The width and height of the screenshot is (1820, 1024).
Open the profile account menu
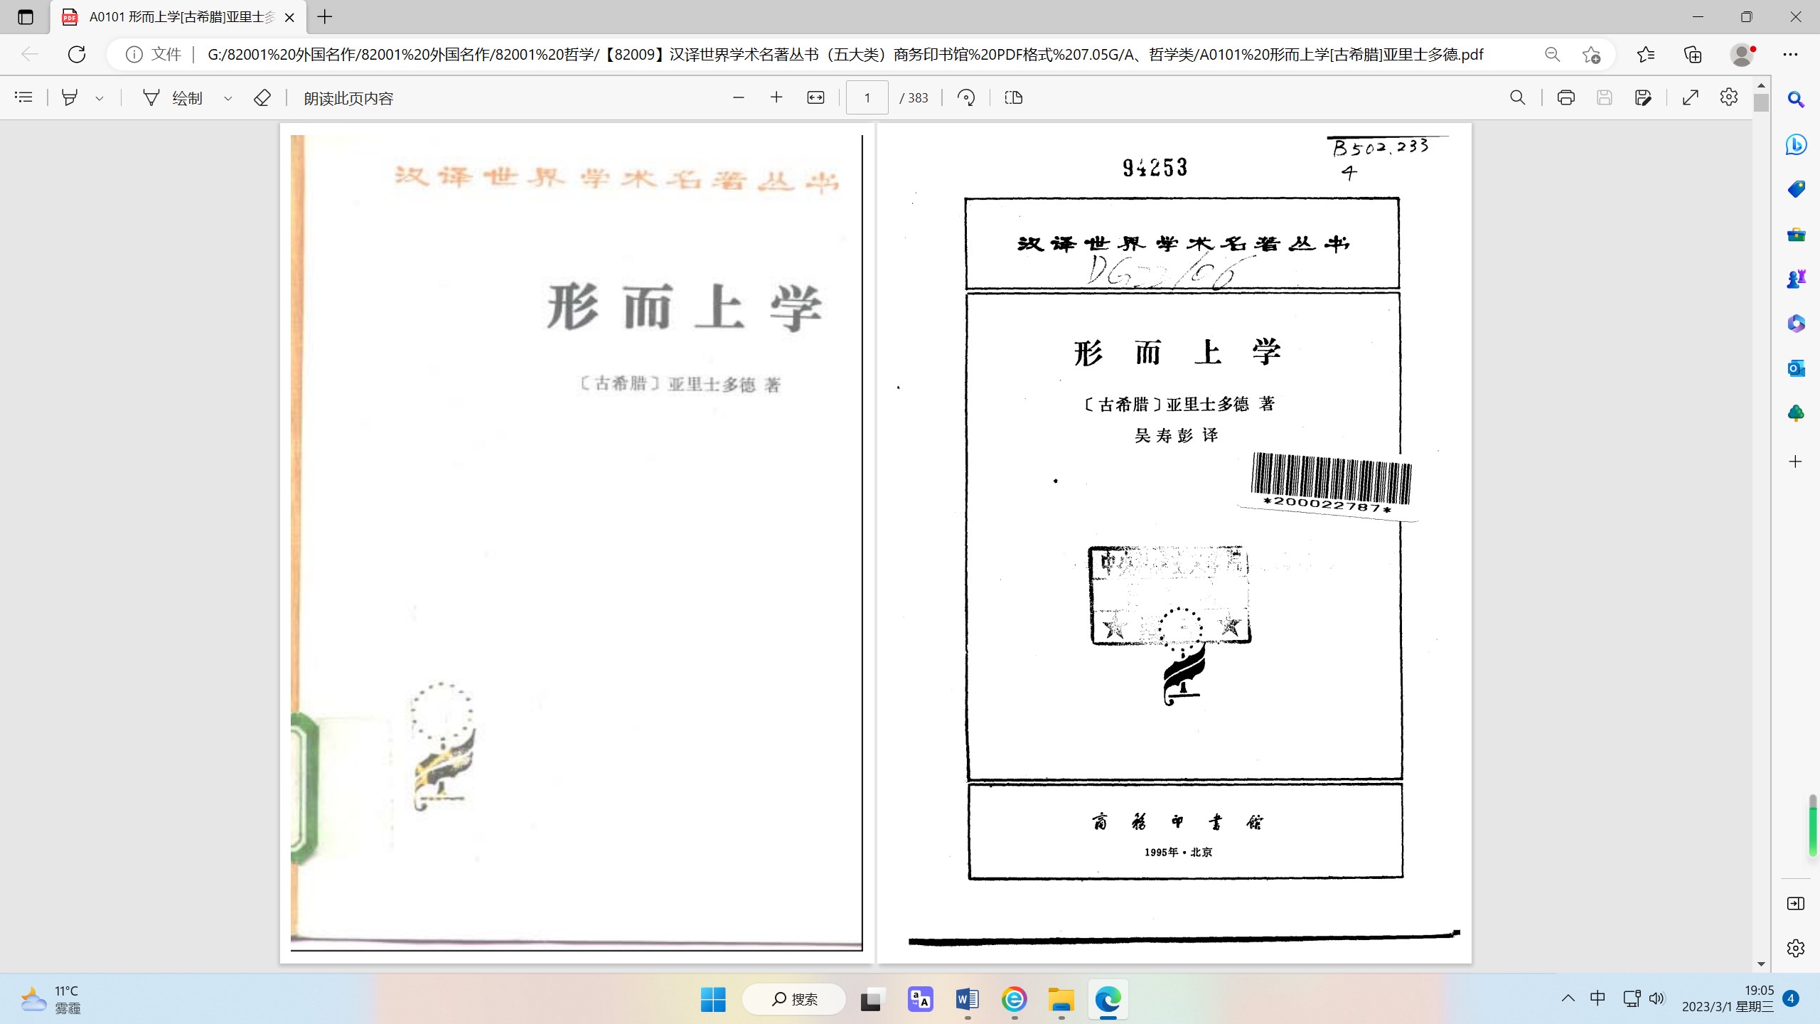1742,54
